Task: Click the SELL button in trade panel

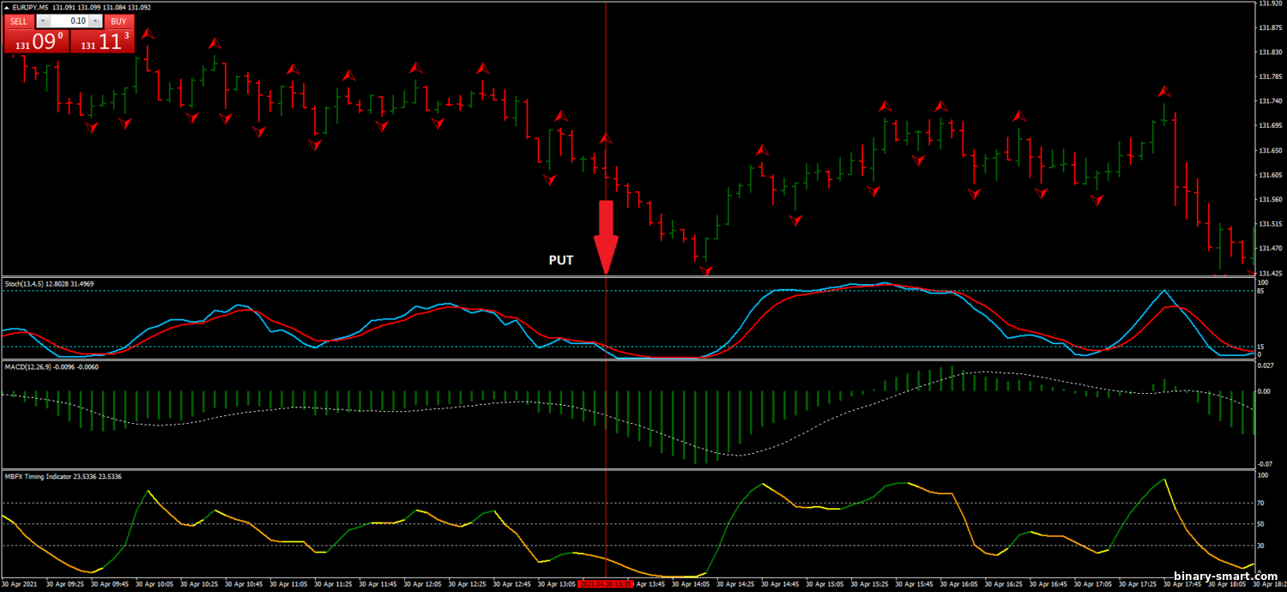Action: pos(19,21)
